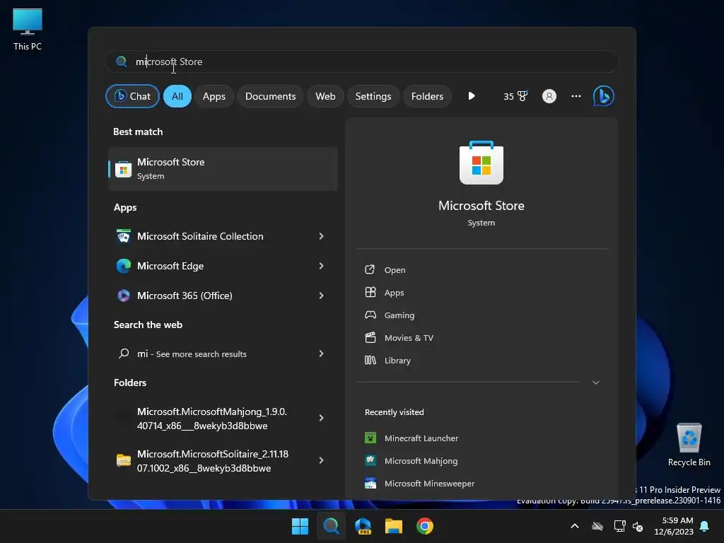The height and width of the screenshot is (543, 724).
Task: Select the Apps filter tab
Action: click(x=214, y=96)
